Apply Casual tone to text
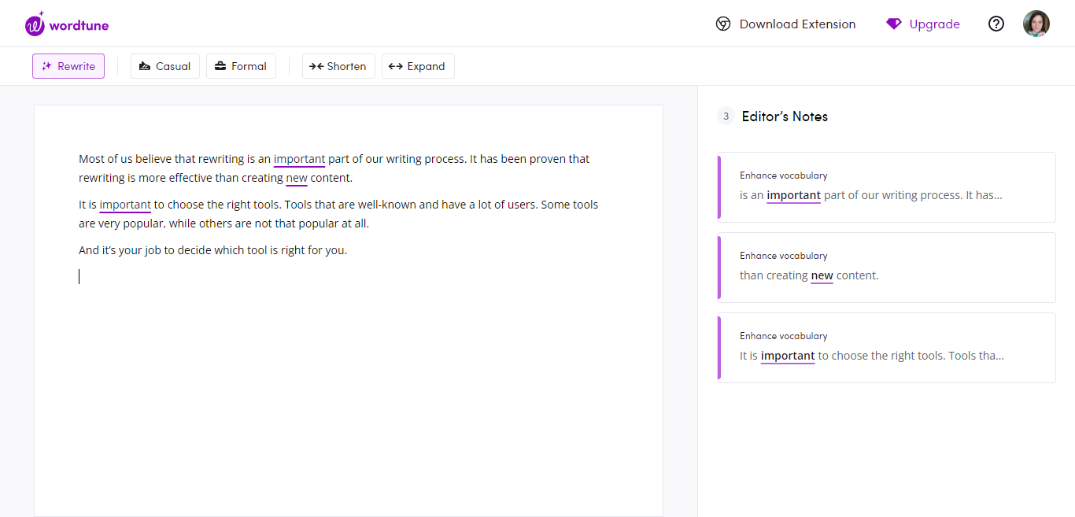 coord(165,66)
